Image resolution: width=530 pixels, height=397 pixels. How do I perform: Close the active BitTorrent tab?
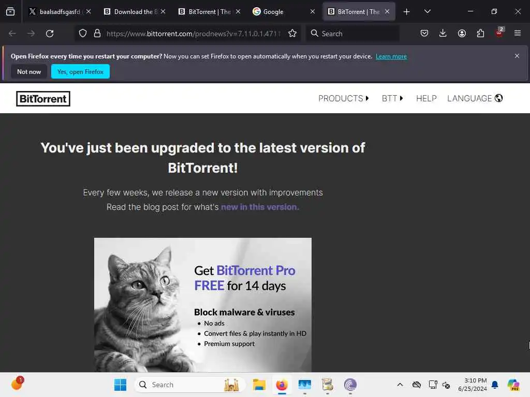[387, 11]
